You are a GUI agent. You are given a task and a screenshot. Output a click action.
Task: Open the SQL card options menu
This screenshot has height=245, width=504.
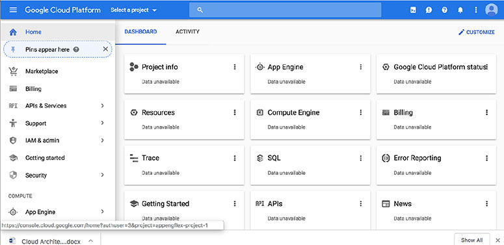pos(361,158)
